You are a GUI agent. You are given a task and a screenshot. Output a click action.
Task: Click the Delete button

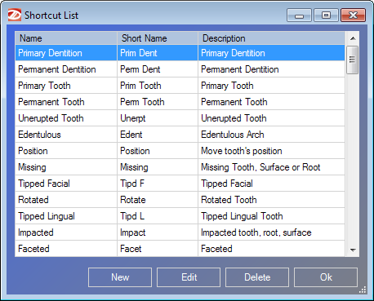pyautogui.click(x=257, y=277)
